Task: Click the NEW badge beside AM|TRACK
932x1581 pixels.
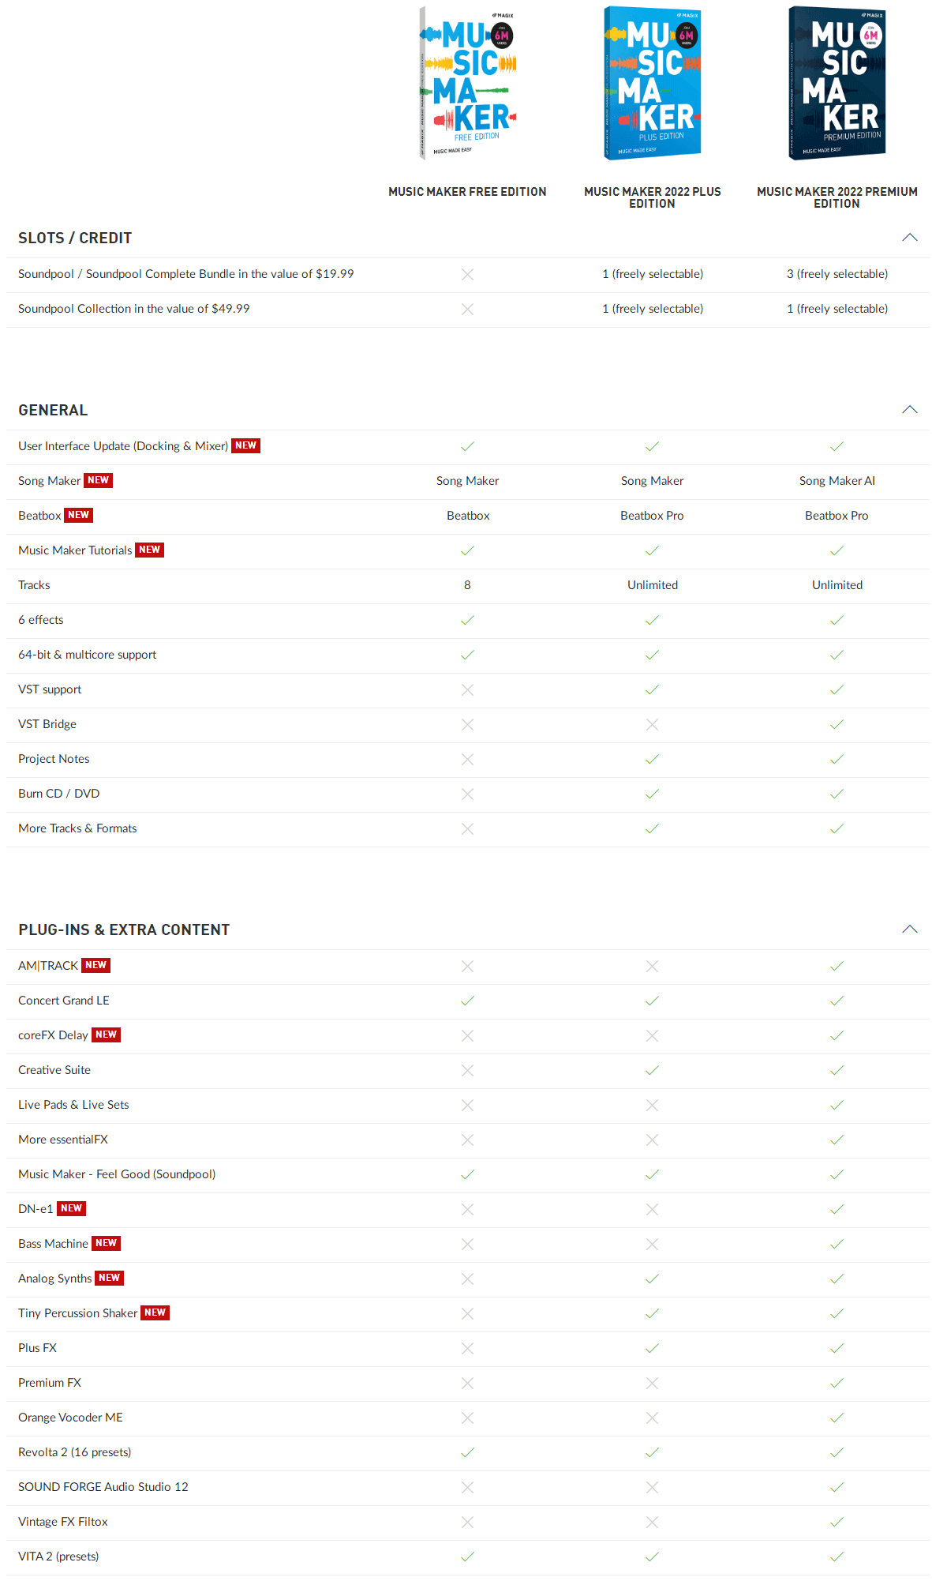Action: click(x=95, y=965)
